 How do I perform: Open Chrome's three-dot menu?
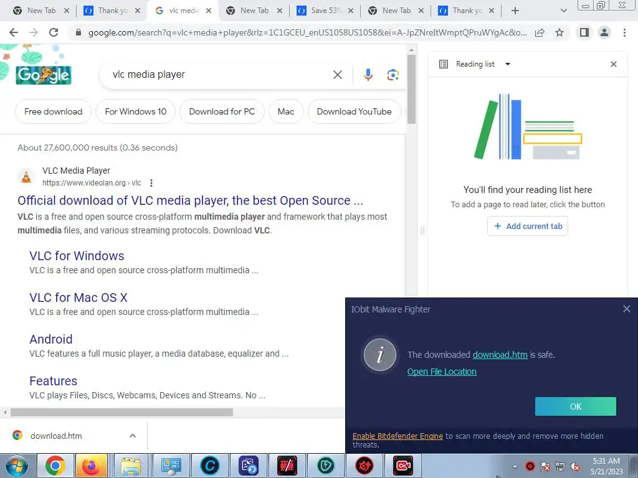tap(624, 32)
